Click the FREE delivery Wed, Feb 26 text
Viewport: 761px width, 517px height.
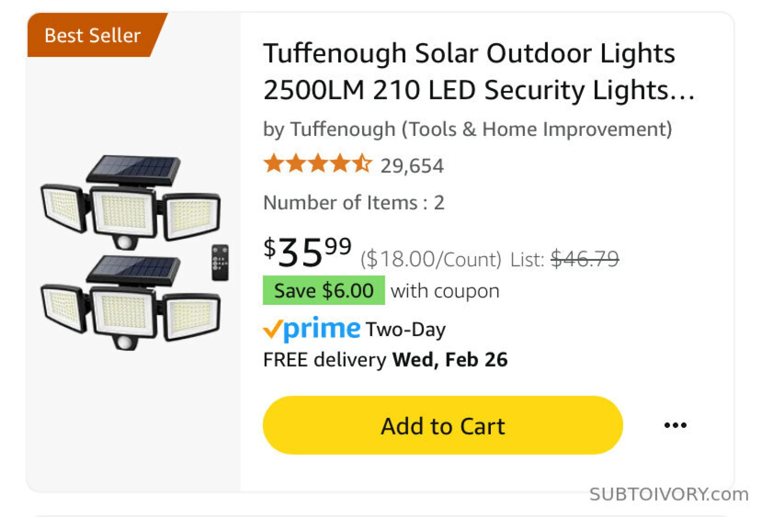(x=385, y=360)
